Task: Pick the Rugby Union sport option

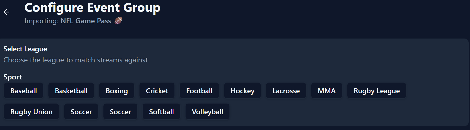Action: coord(31,112)
